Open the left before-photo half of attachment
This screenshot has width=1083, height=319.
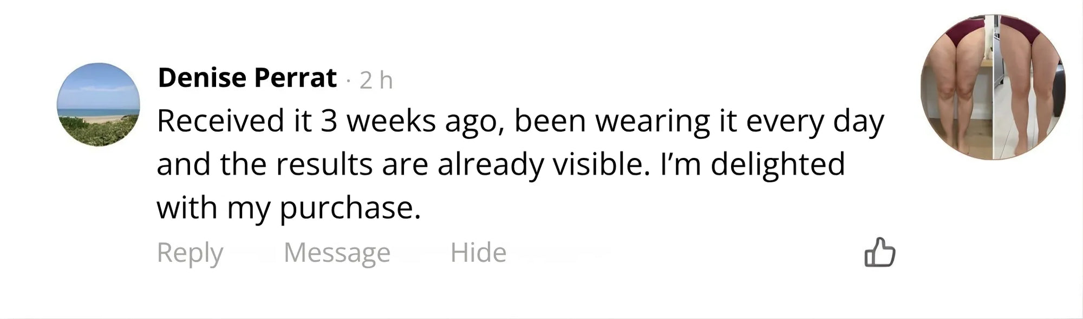[x=957, y=87]
